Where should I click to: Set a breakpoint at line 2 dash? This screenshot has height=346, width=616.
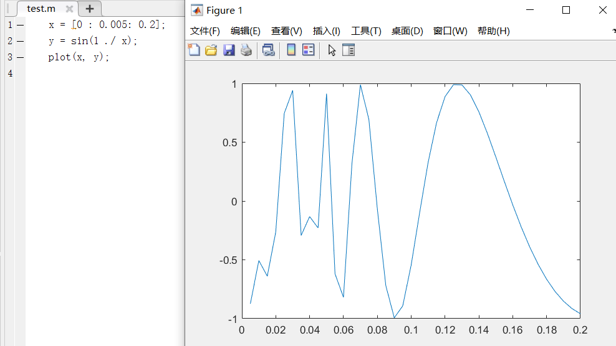pyautogui.click(x=21, y=41)
